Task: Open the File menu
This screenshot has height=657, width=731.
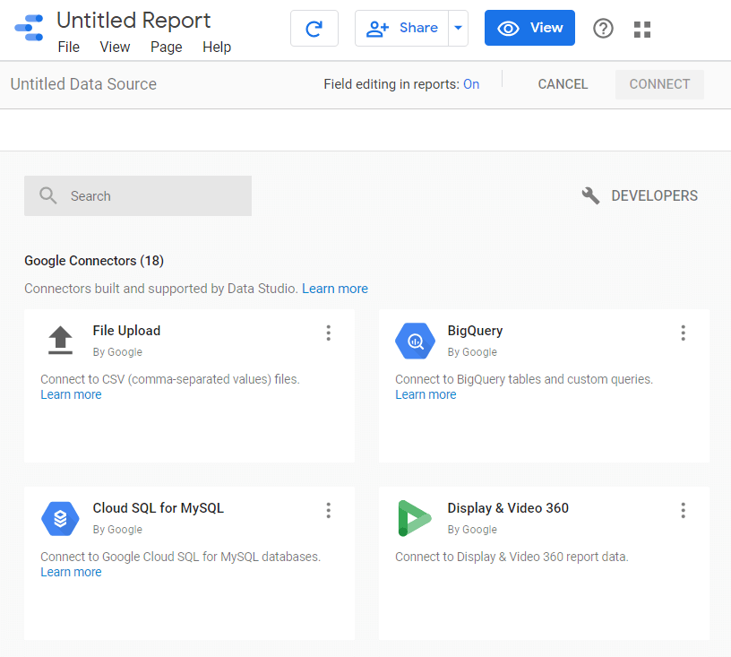Action: pyautogui.click(x=68, y=47)
